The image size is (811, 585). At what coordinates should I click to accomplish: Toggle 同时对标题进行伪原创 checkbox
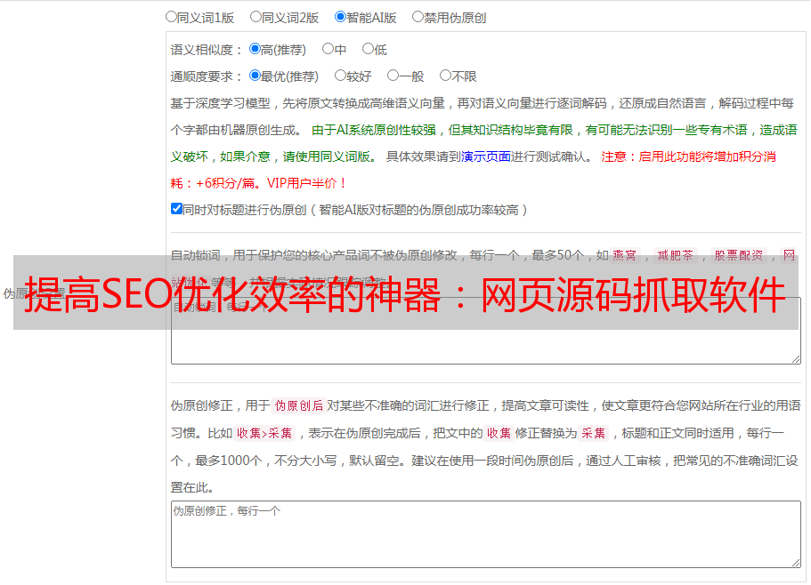click(x=176, y=209)
